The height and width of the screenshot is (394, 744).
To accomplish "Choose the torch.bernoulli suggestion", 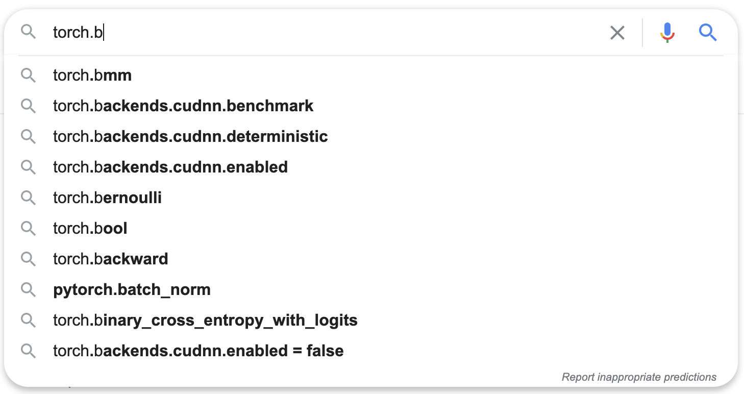I will (371, 198).
